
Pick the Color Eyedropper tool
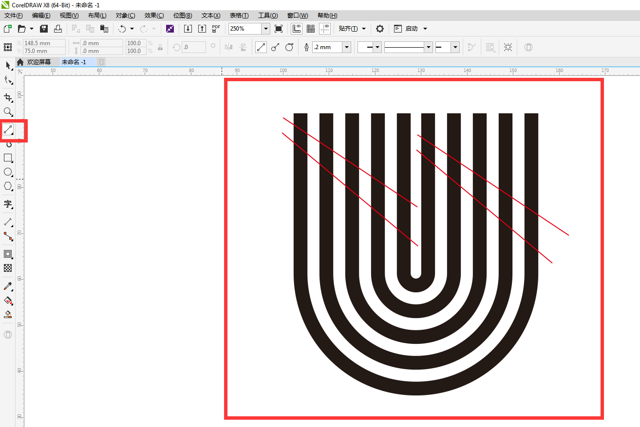click(x=8, y=286)
